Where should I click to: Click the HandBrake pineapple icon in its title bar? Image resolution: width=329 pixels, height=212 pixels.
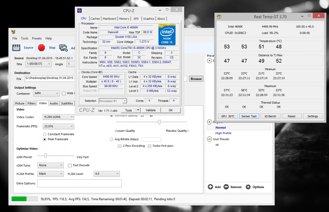click(13, 32)
